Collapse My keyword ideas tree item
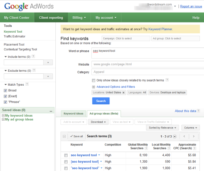The height and width of the screenshot is (171, 204). (3, 116)
